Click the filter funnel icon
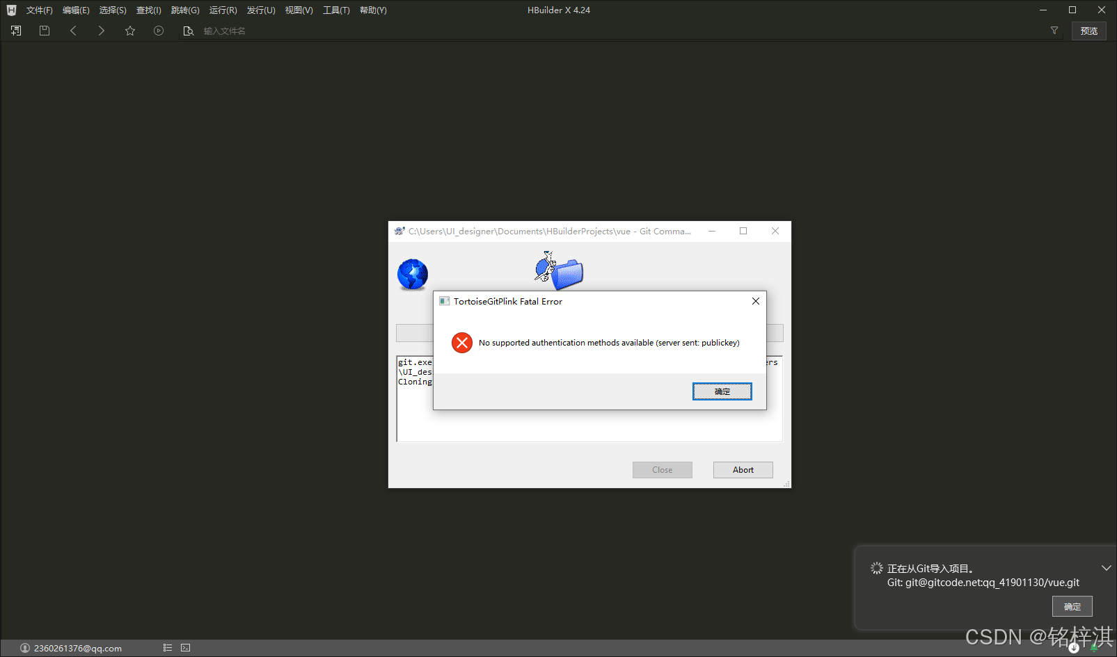1117x657 pixels. (1054, 31)
